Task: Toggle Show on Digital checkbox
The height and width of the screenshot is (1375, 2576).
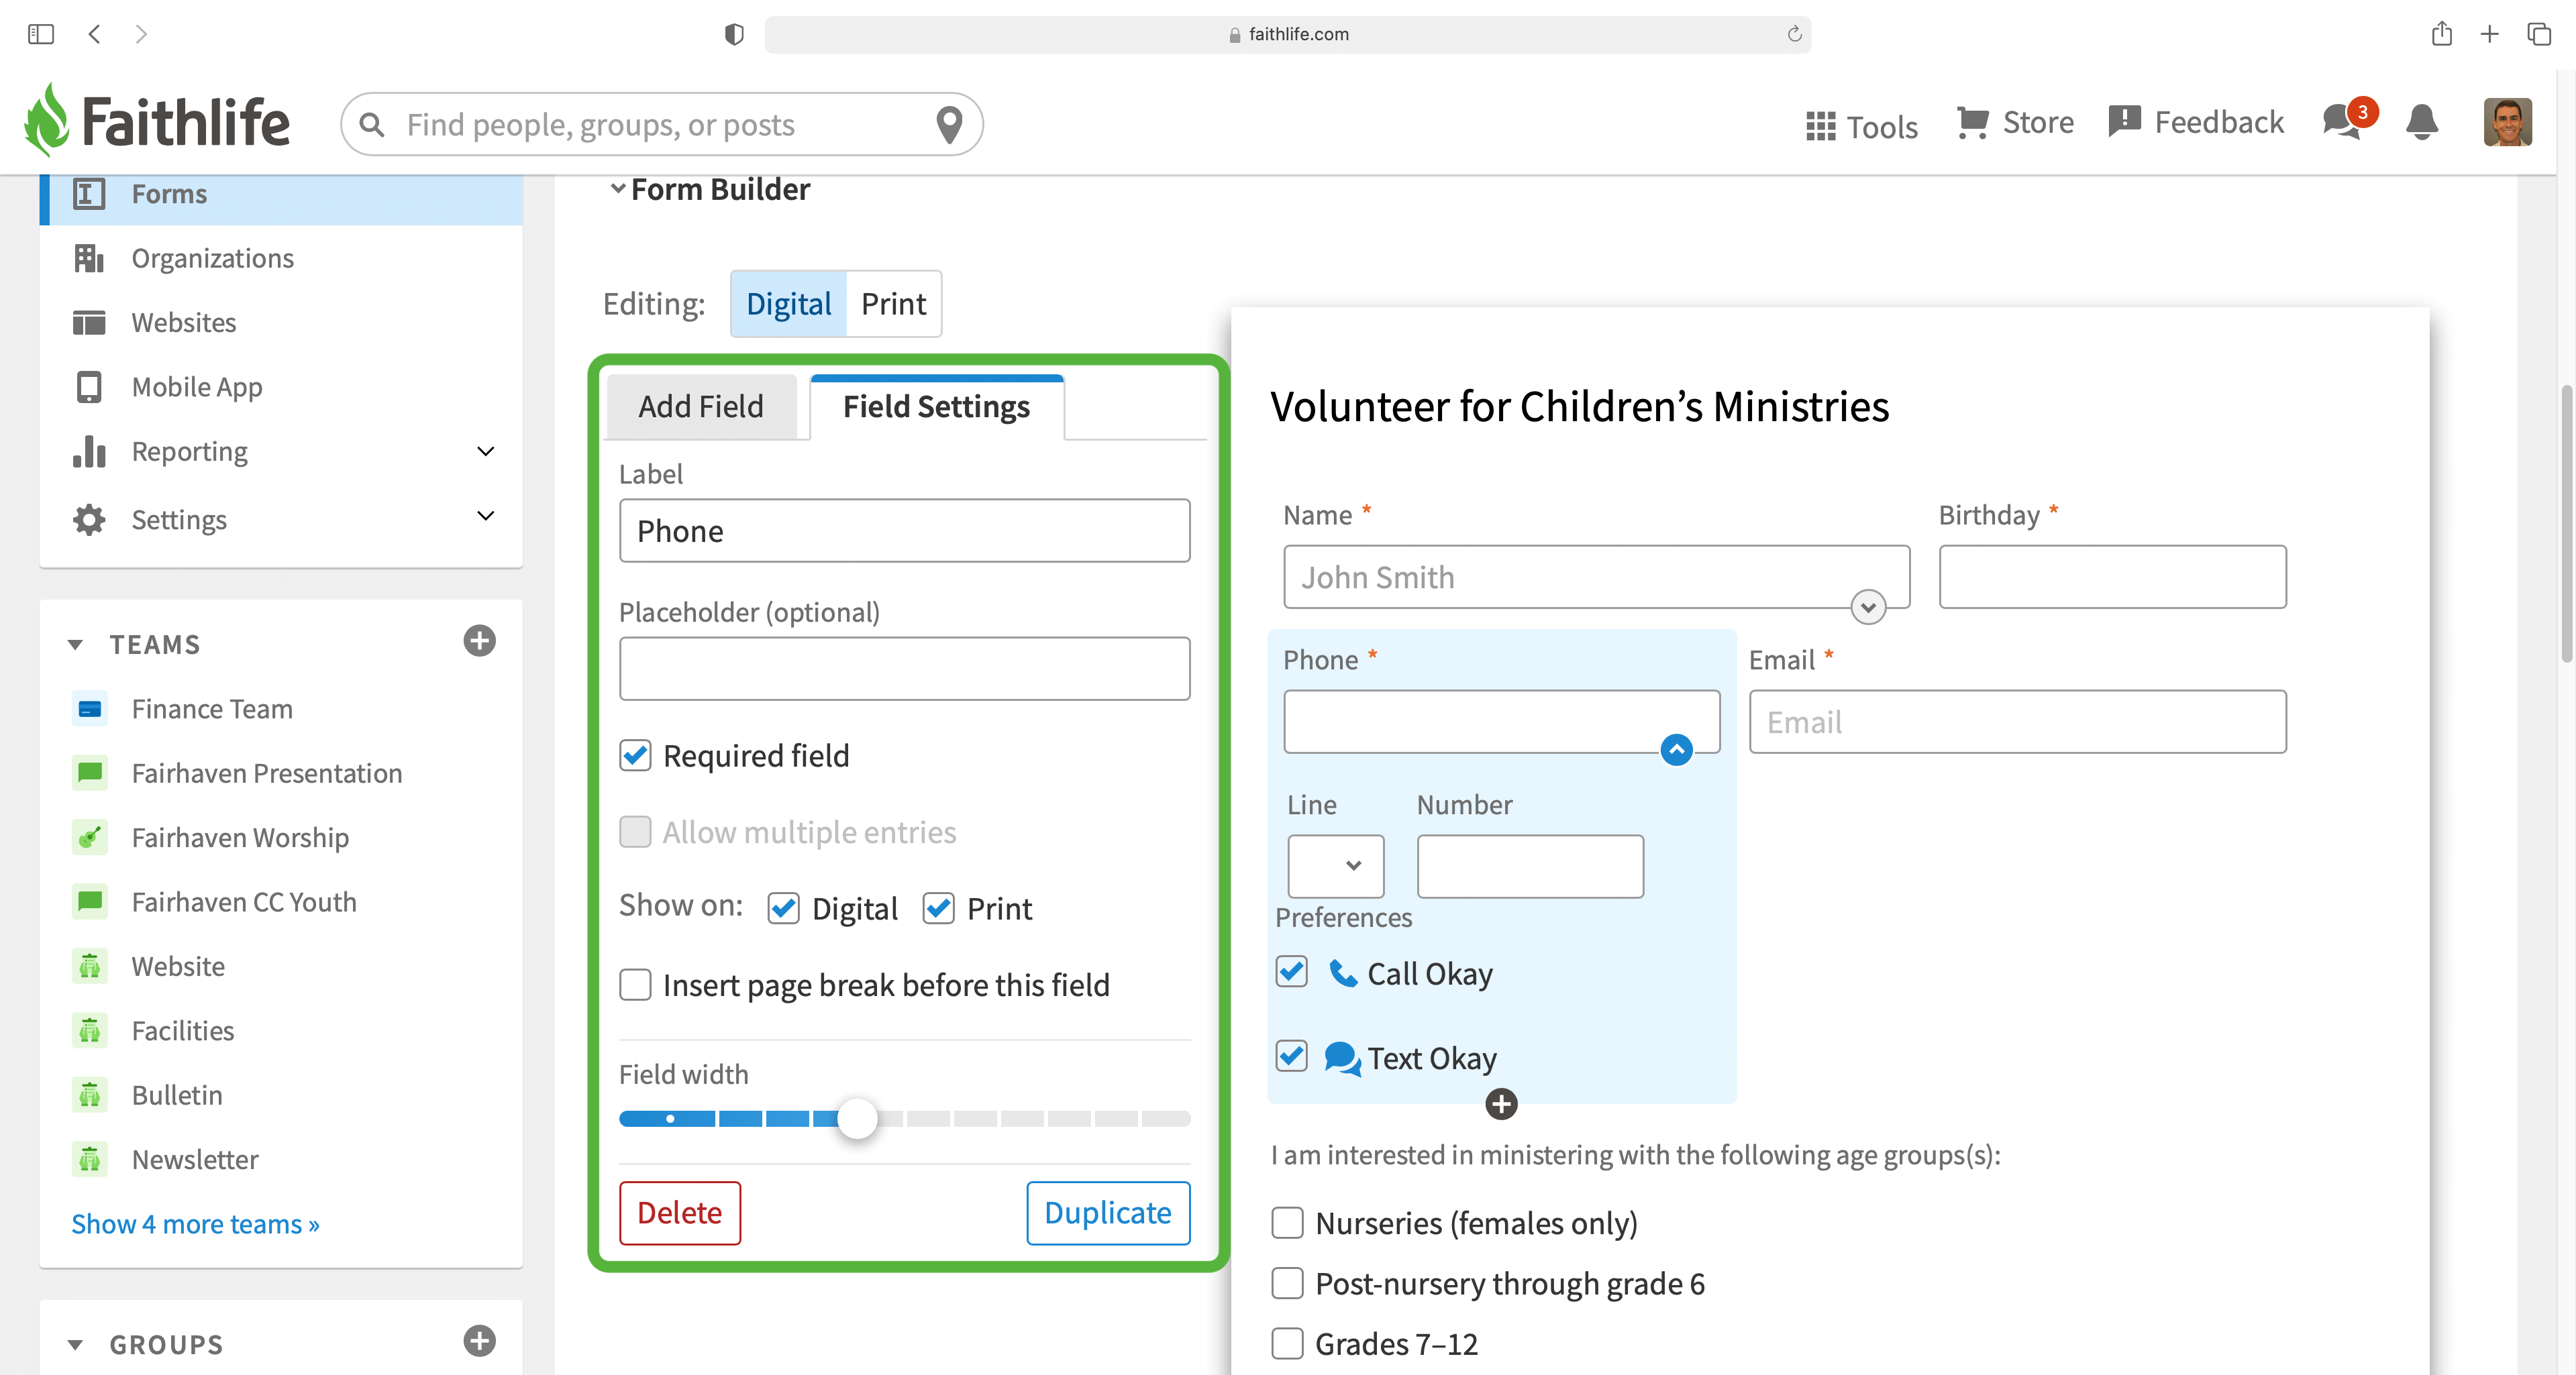Action: (783, 908)
